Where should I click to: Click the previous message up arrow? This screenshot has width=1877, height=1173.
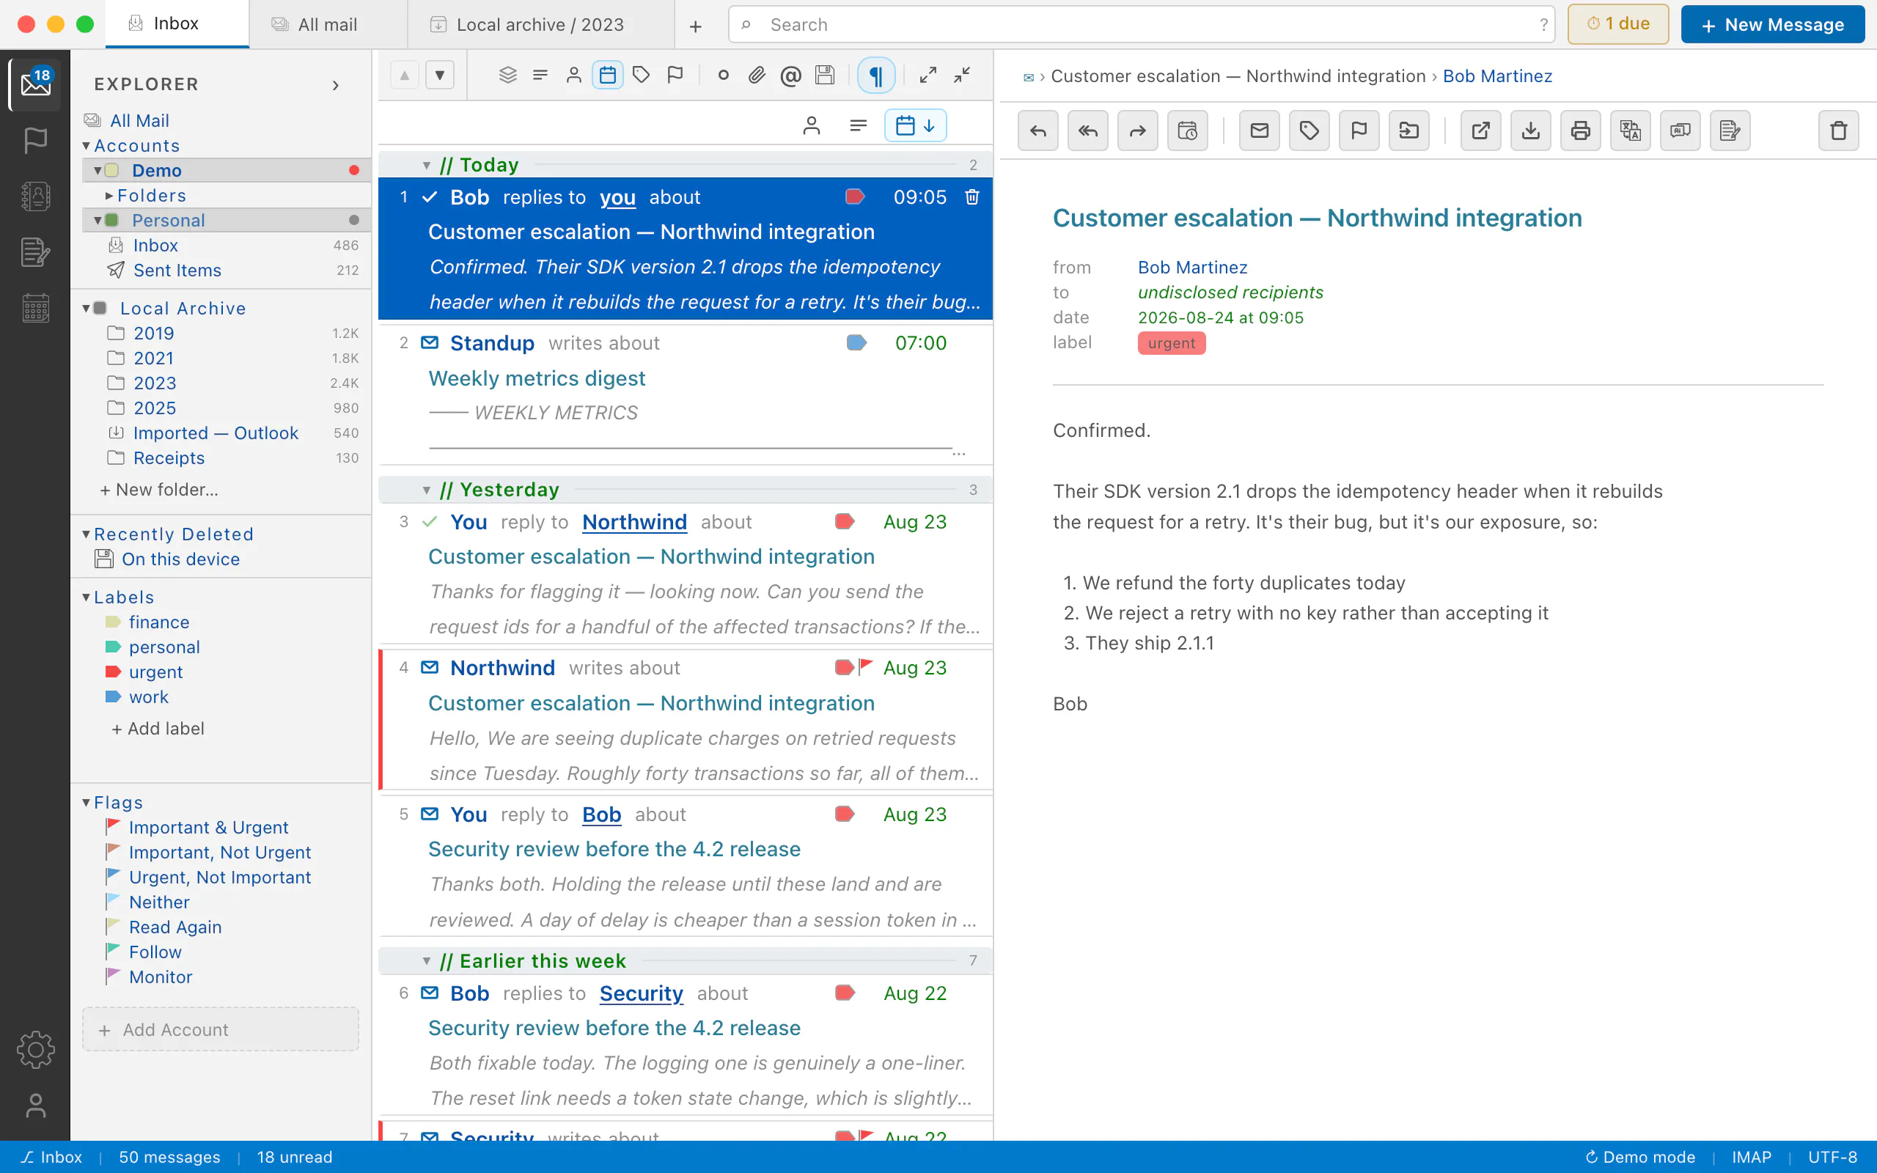[x=404, y=76]
